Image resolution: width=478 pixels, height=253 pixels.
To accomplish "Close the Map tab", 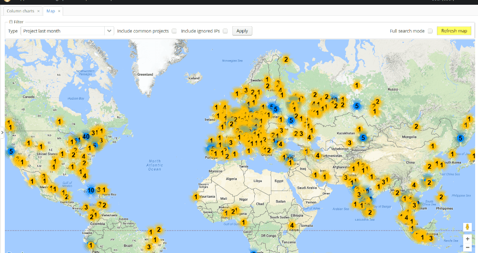I will 59,11.
